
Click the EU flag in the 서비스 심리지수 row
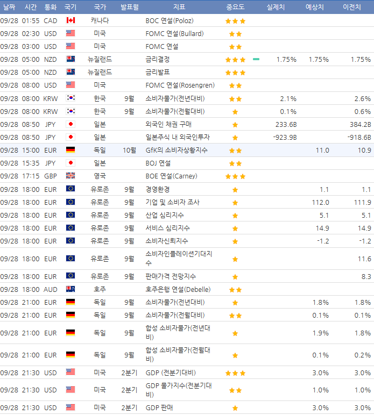tap(70, 228)
